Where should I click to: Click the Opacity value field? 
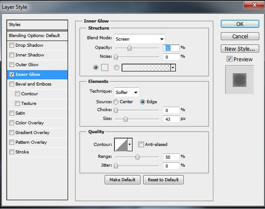pyautogui.click(x=171, y=48)
